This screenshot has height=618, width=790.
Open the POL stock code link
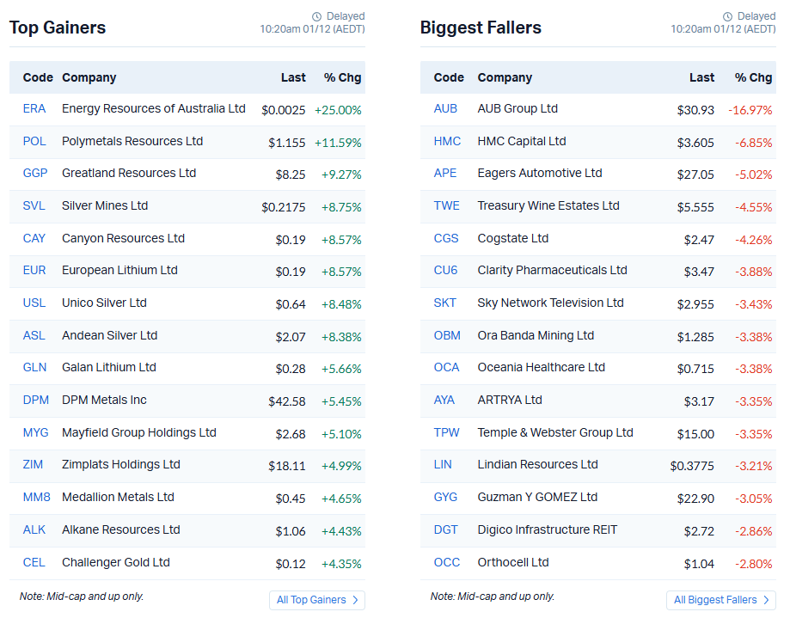click(34, 142)
